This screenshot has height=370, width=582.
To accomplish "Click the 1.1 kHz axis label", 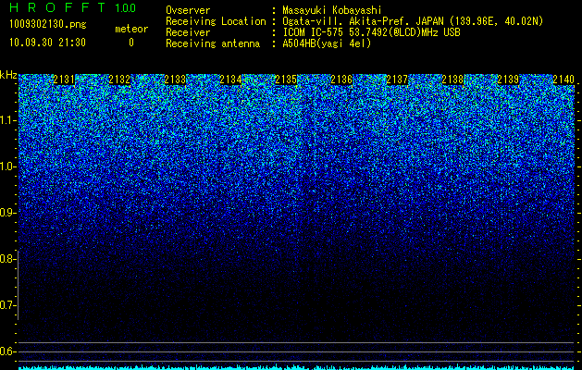I will [x=8, y=120].
